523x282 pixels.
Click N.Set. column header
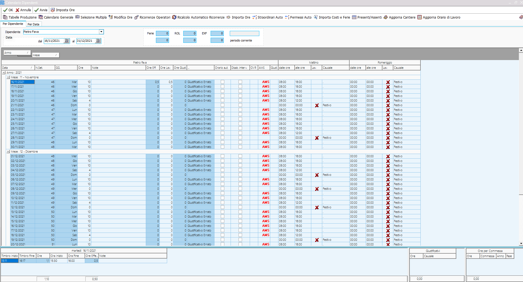click(x=45, y=68)
